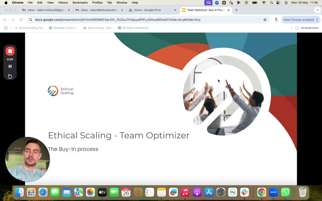Open the Bookmarks menu

(x=80, y=3)
